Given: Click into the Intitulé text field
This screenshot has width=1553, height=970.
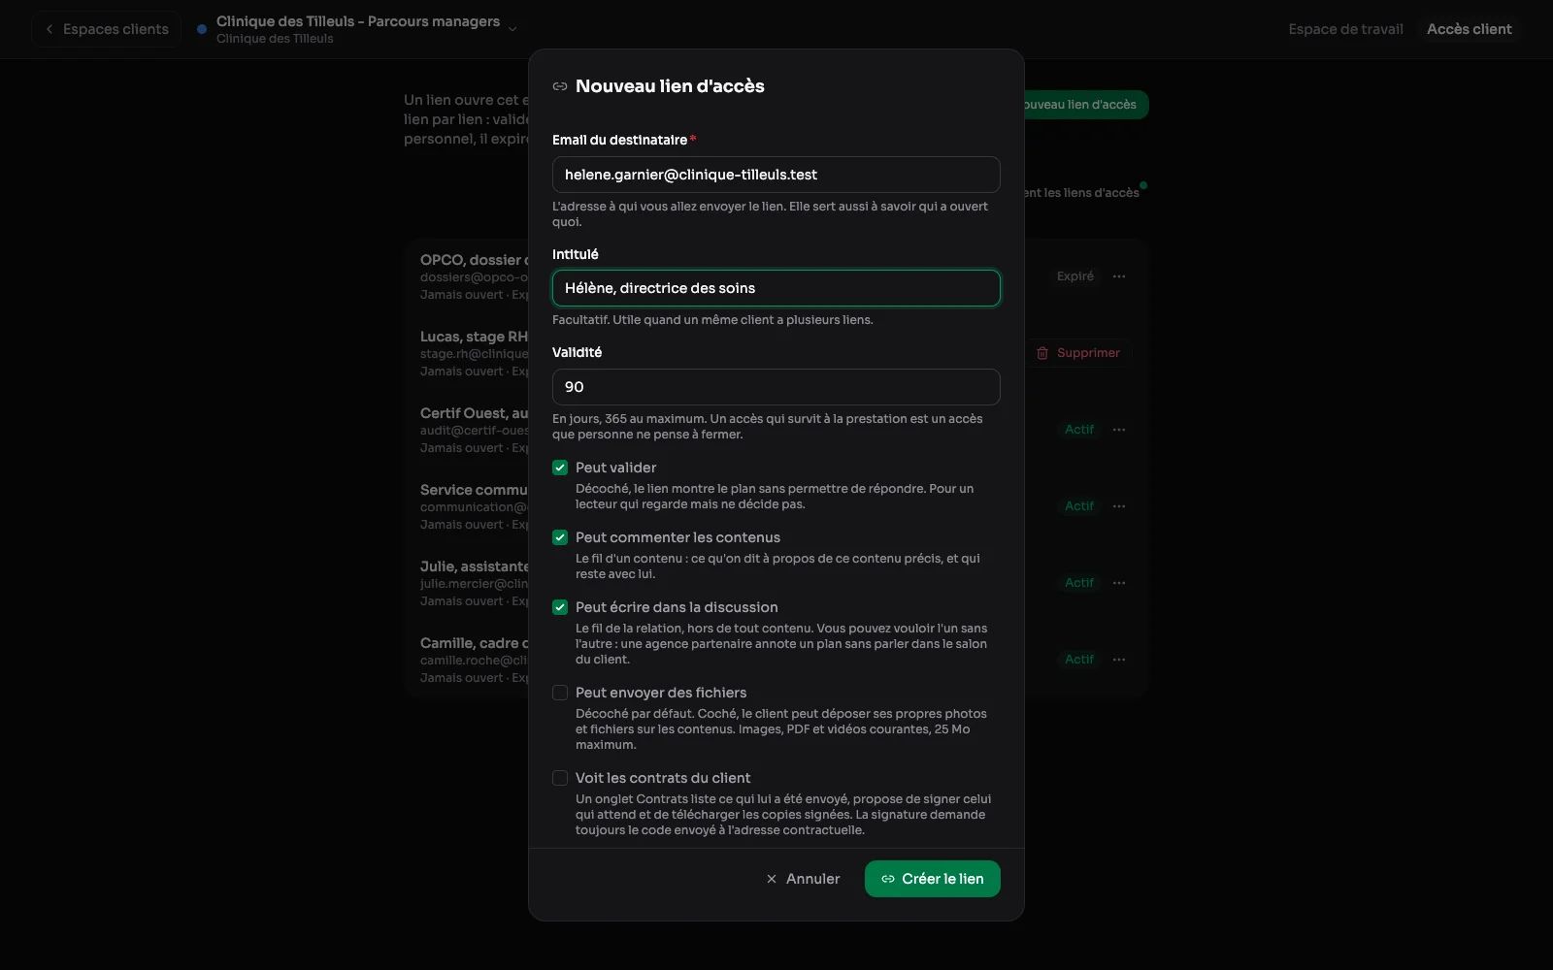Looking at the screenshot, I should tap(776, 288).
